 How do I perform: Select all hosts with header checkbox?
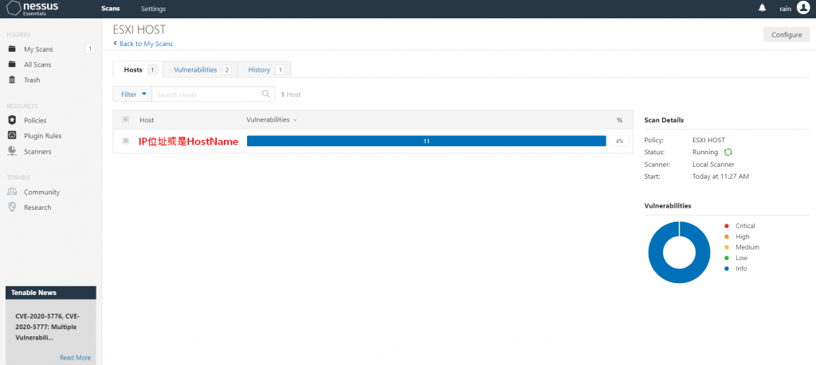(x=125, y=119)
